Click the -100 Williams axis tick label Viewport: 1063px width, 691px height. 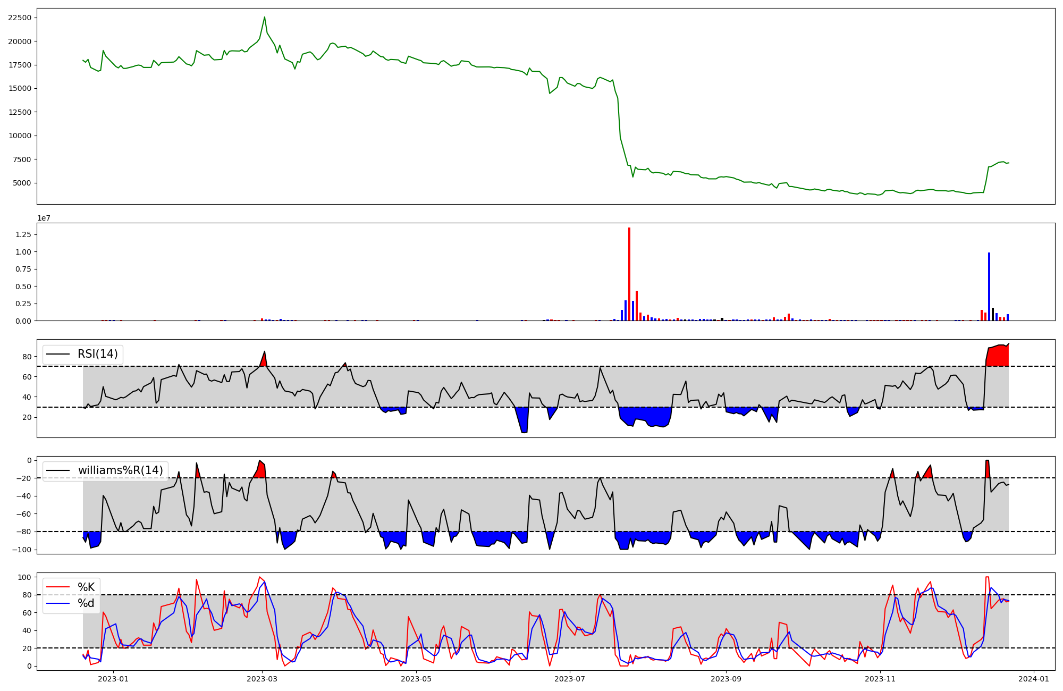point(21,550)
